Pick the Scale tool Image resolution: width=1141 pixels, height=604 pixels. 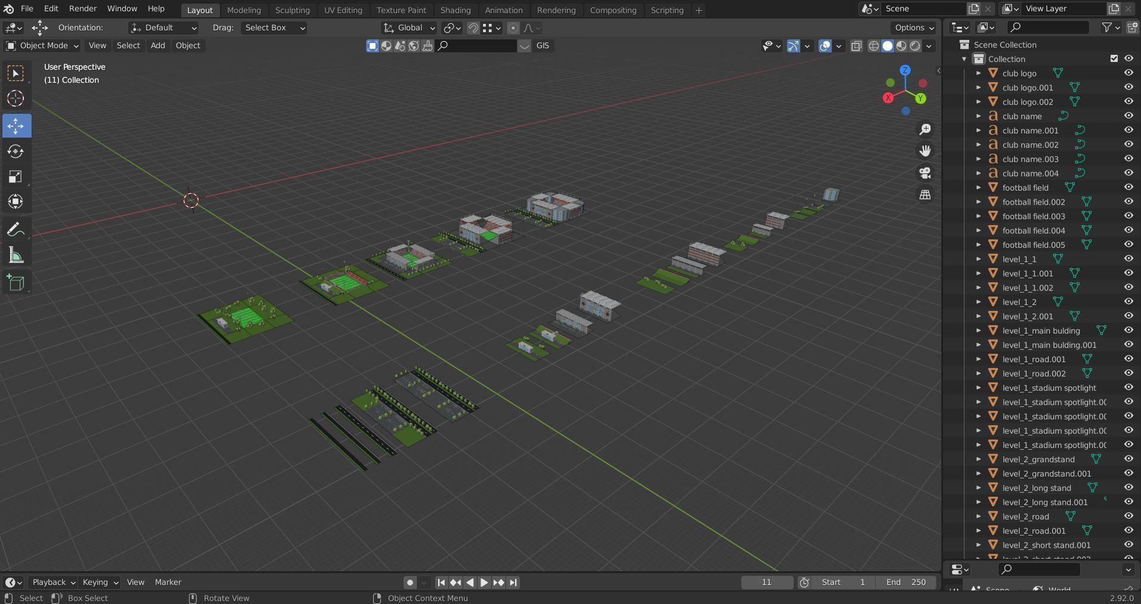pyautogui.click(x=16, y=176)
